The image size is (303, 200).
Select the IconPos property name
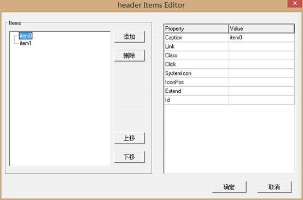196,82
